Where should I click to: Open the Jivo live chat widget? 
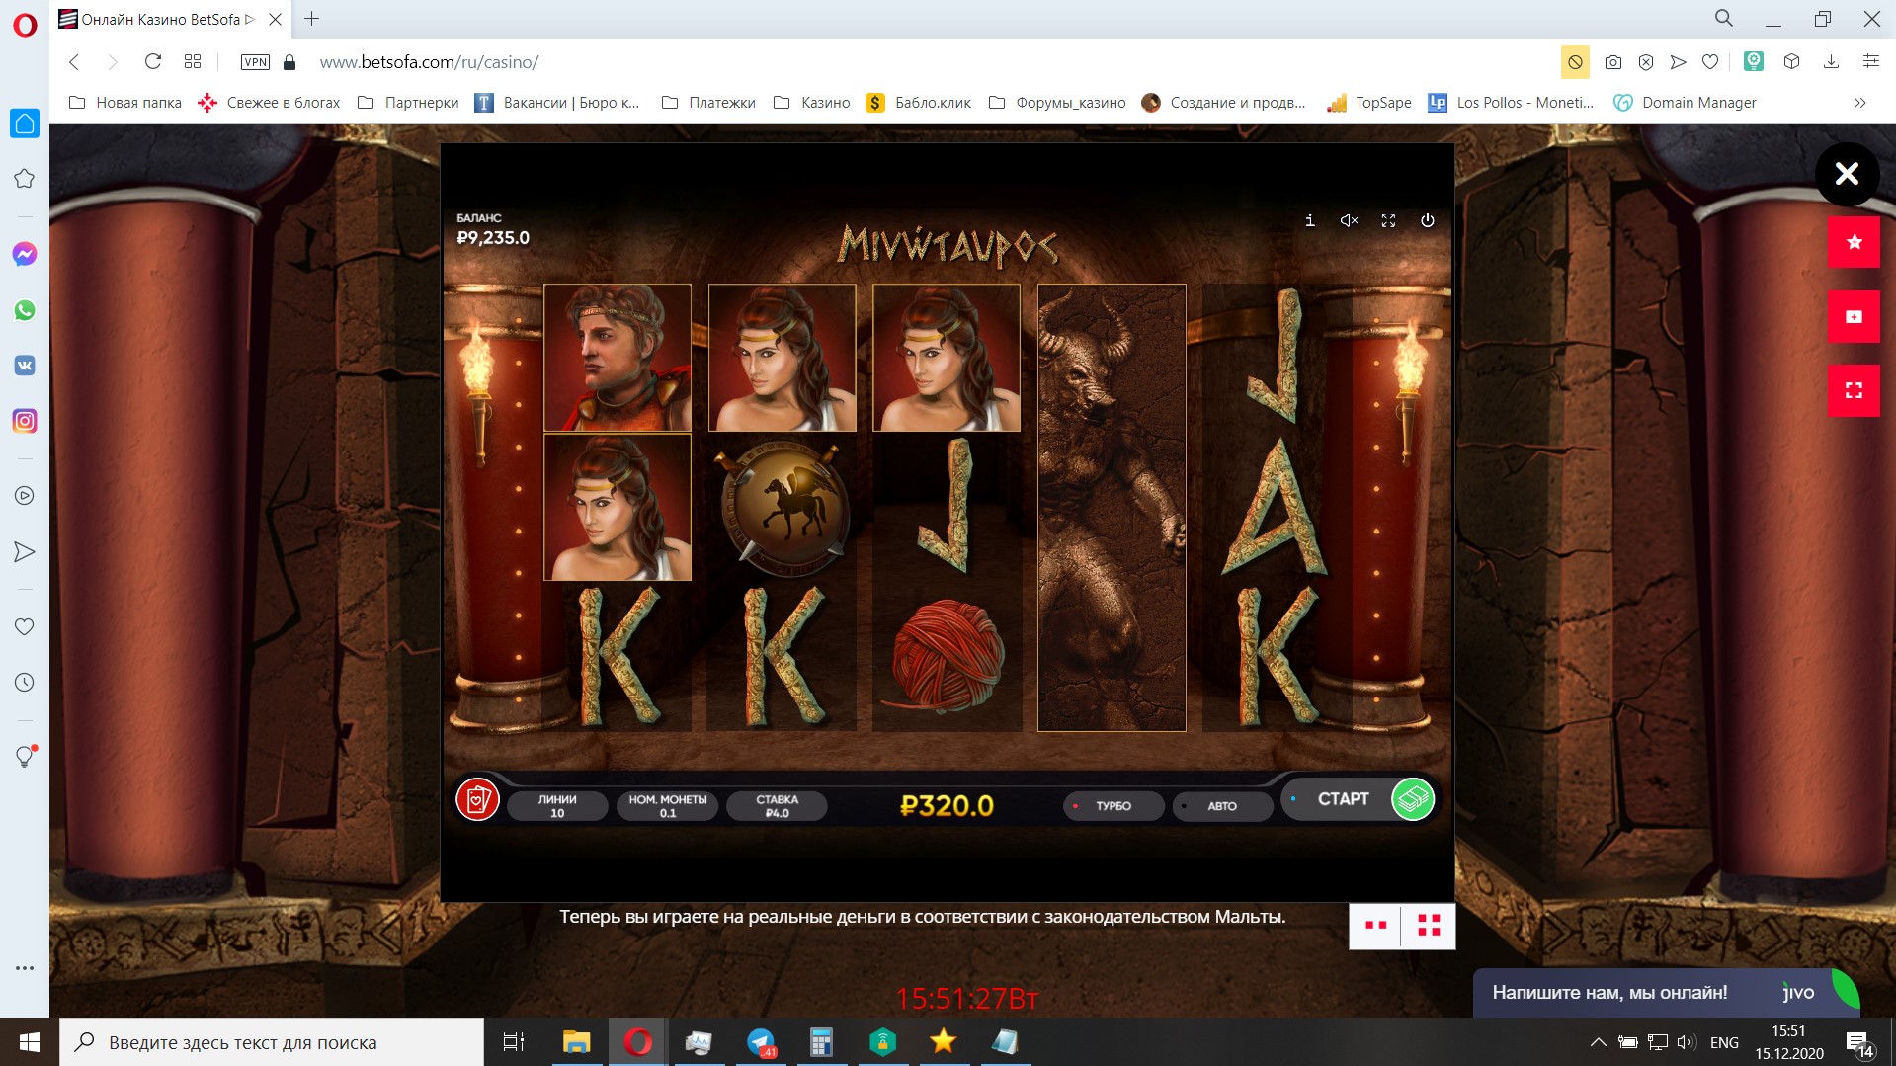[x=1666, y=992]
